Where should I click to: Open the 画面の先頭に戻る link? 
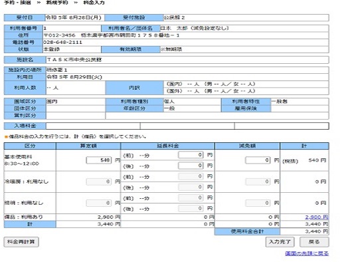pos(307,253)
